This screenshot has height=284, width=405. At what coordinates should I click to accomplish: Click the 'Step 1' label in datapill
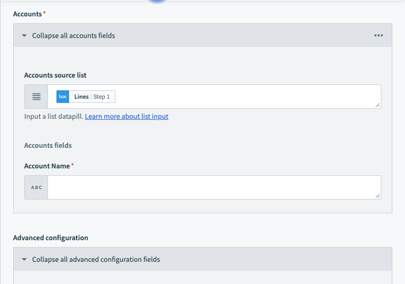102,97
